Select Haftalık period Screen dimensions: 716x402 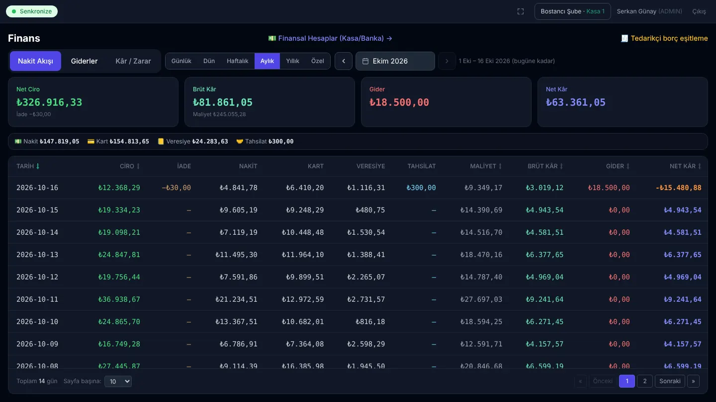tap(238, 61)
